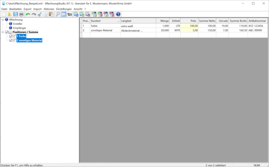
Task: Save the invoice using the floppy disk icon
Action: [15, 14]
